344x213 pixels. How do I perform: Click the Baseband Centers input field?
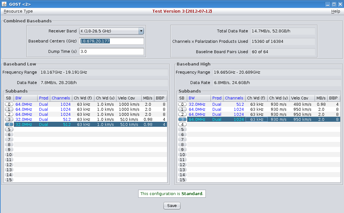tap(111, 41)
